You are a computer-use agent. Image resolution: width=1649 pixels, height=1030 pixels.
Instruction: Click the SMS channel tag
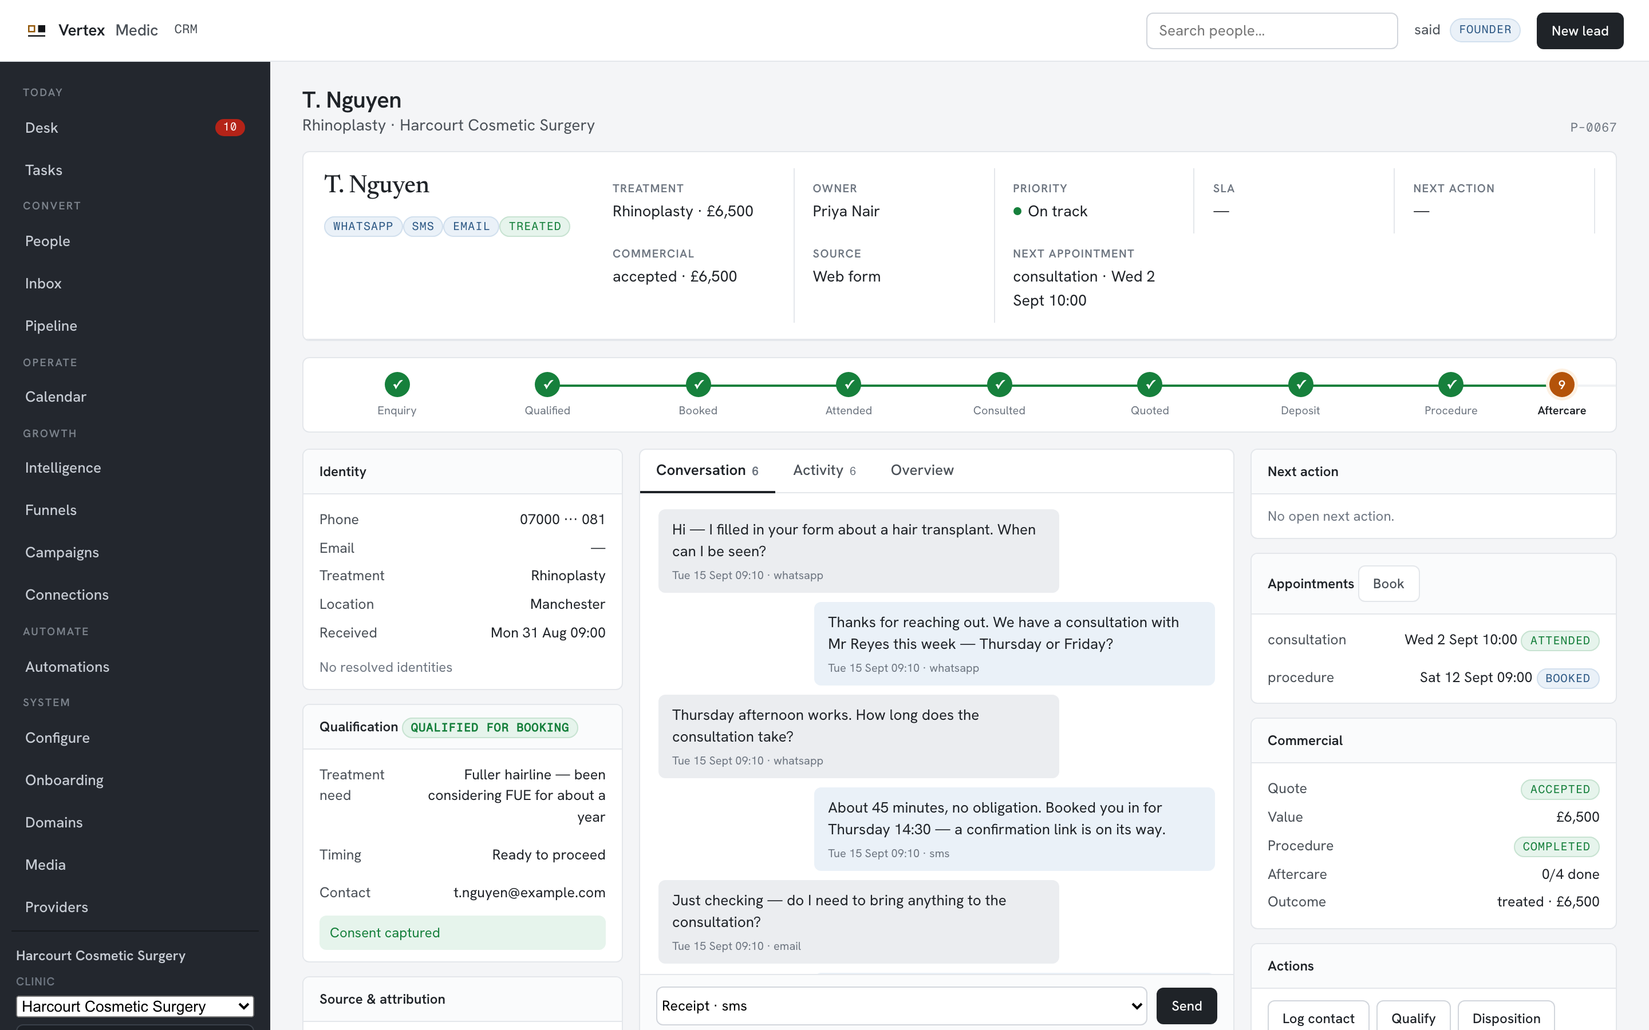pos(423,226)
